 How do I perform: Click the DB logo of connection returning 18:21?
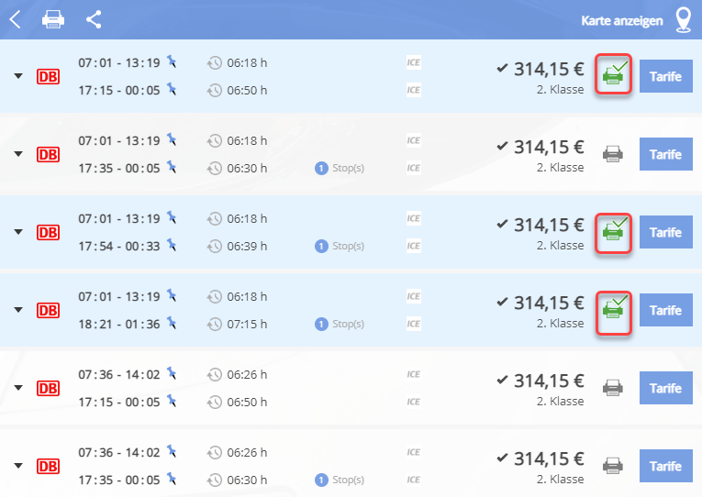[x=48, y=310]
